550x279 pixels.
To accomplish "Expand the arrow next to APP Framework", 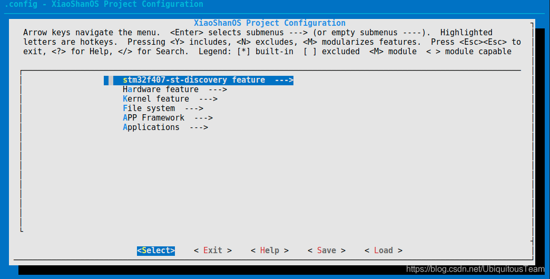I will (203, 118).
